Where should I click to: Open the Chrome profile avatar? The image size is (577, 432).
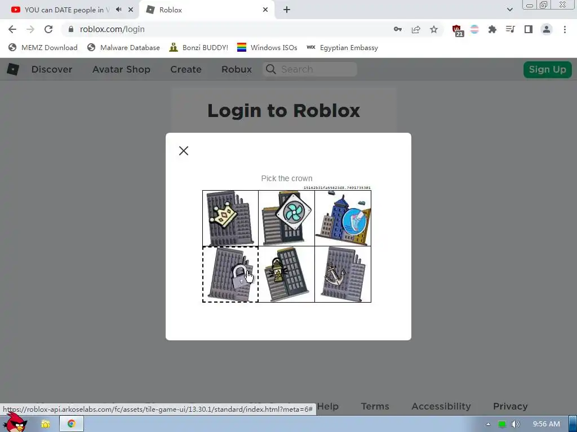click(x=547, y=29)
